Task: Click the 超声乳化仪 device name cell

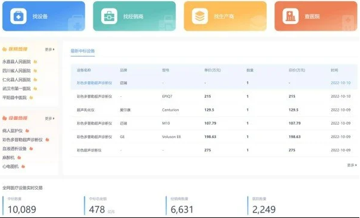Action: [85, 110]
